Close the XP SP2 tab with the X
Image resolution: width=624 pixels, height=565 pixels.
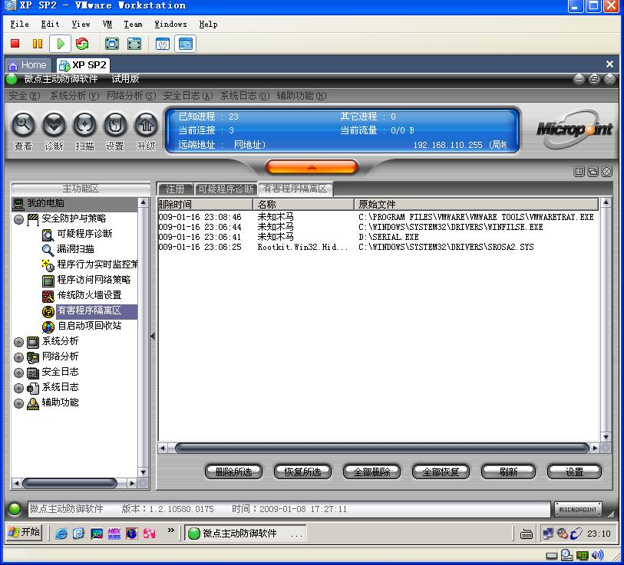pyautogui.click(x=609, y=64)
